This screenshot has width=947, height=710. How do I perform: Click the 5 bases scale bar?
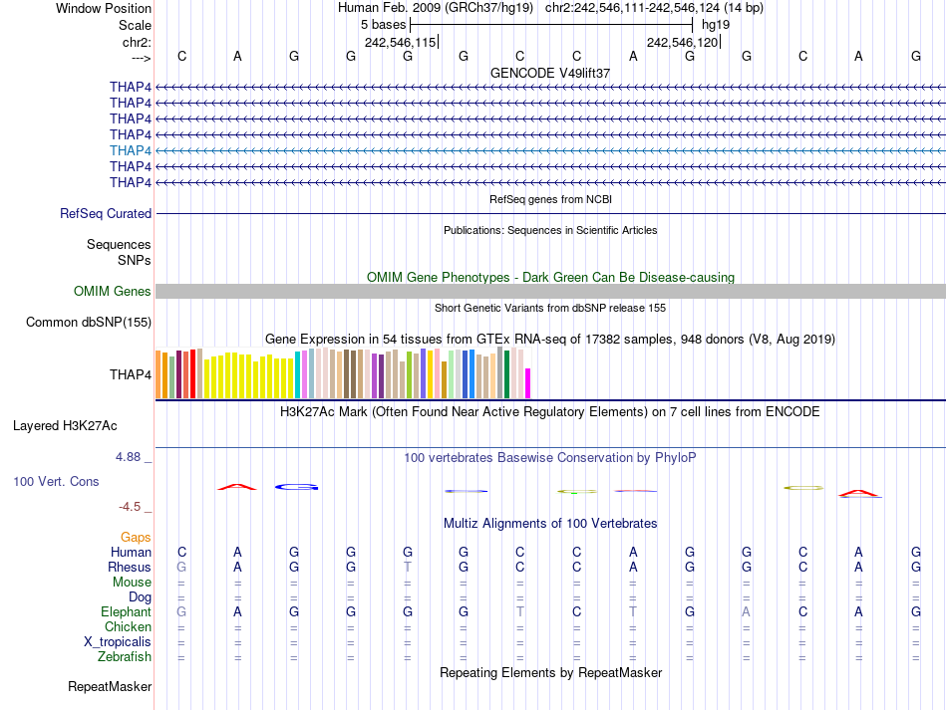550,24
